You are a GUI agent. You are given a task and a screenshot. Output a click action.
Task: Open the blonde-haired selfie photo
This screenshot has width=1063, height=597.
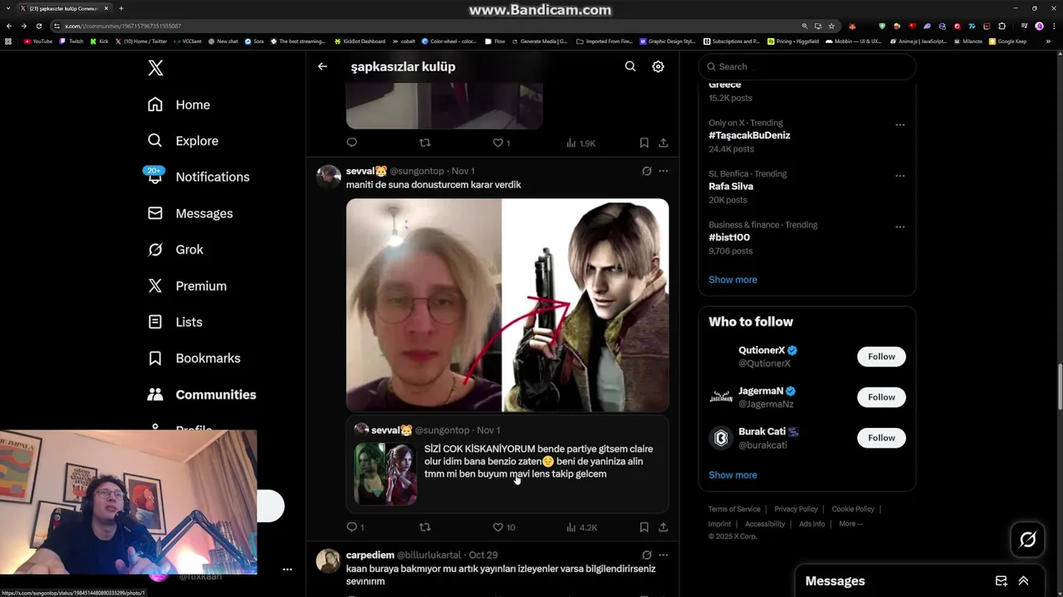click(x=424, y=305)
